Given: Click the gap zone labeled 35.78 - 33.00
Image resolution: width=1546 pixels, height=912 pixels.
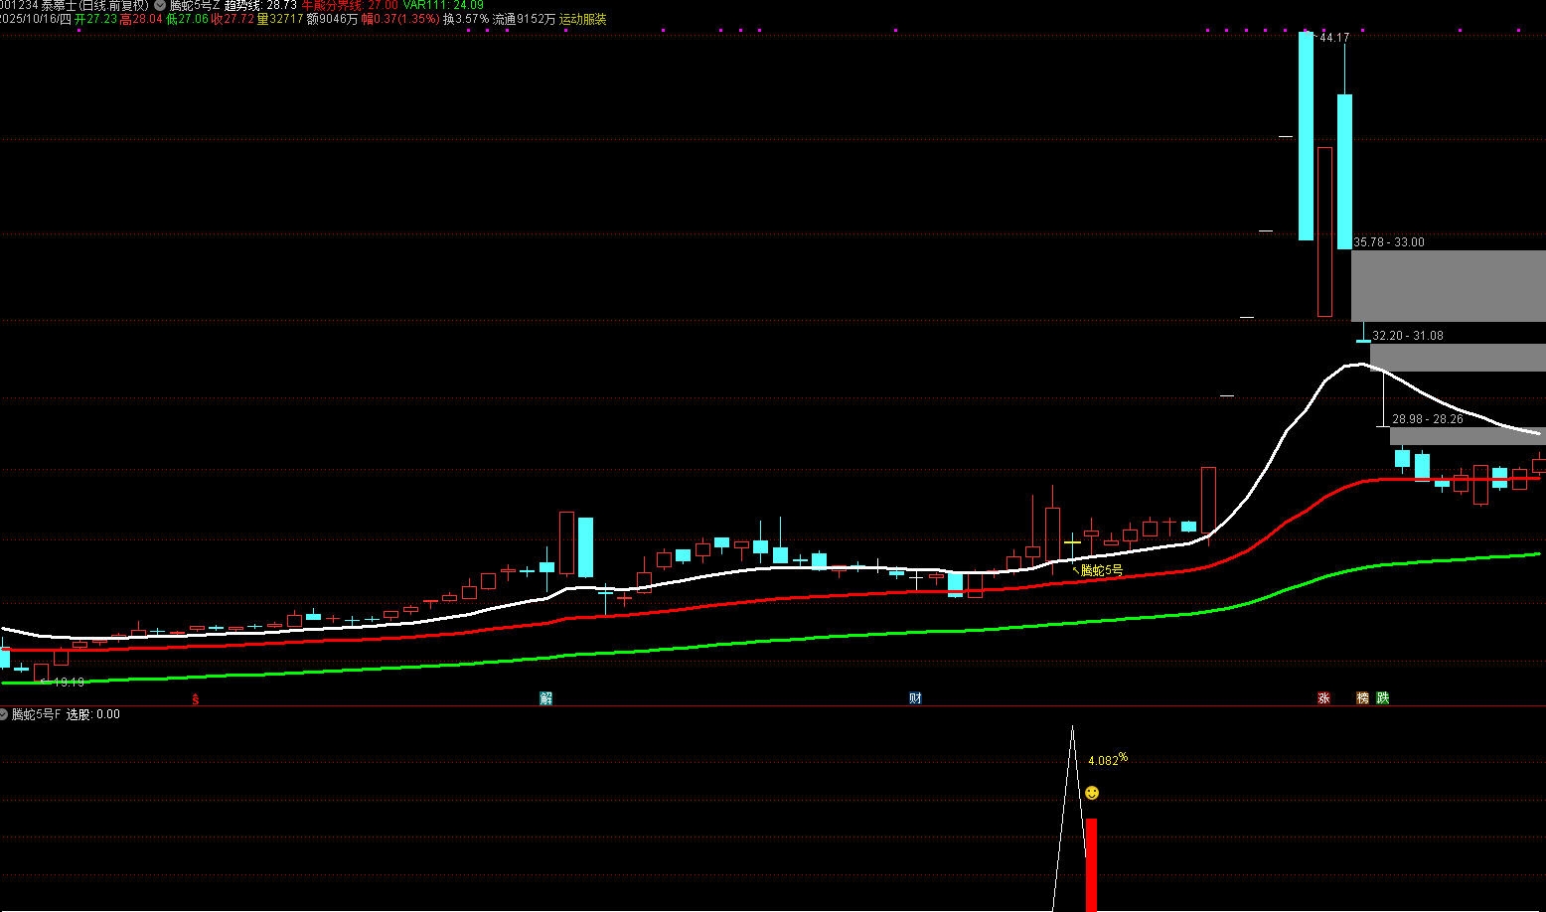Looking at the screenshot, I should (x=1449, y=285).
